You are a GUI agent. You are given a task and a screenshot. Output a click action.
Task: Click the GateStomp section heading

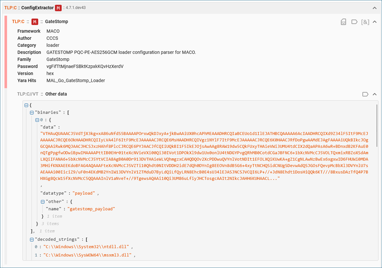pos(57,22)
